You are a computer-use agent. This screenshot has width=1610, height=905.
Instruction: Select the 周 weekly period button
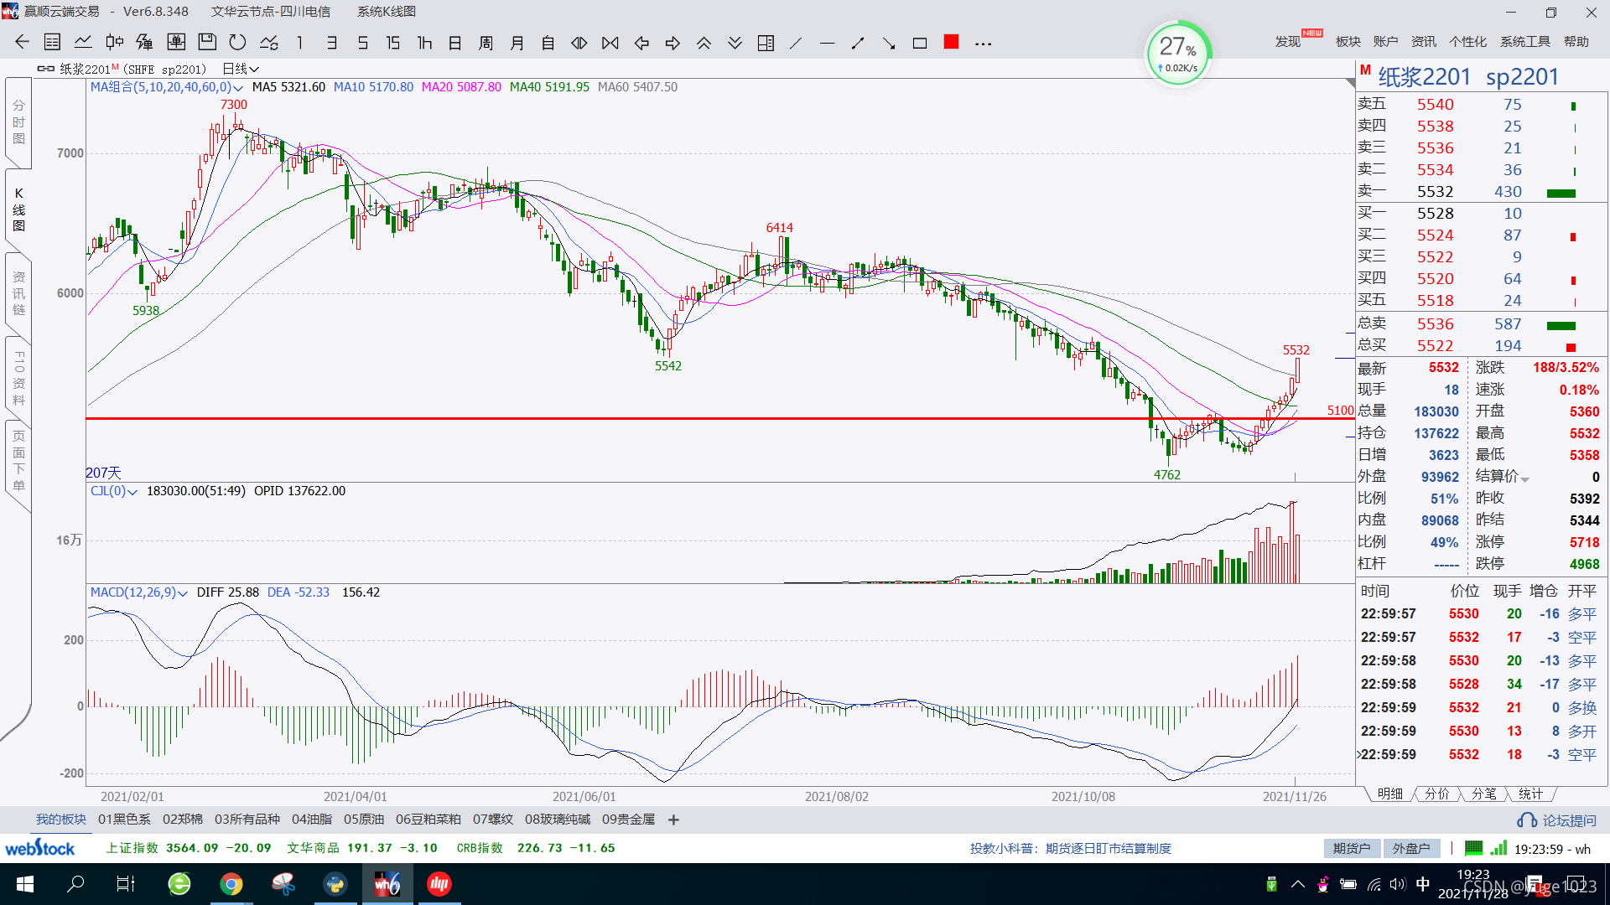click(x=486, y=43)
